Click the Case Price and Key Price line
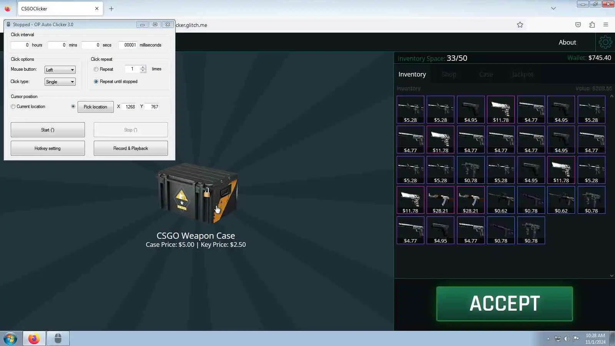This screenshot has height=346, width=615. (196, 245)
